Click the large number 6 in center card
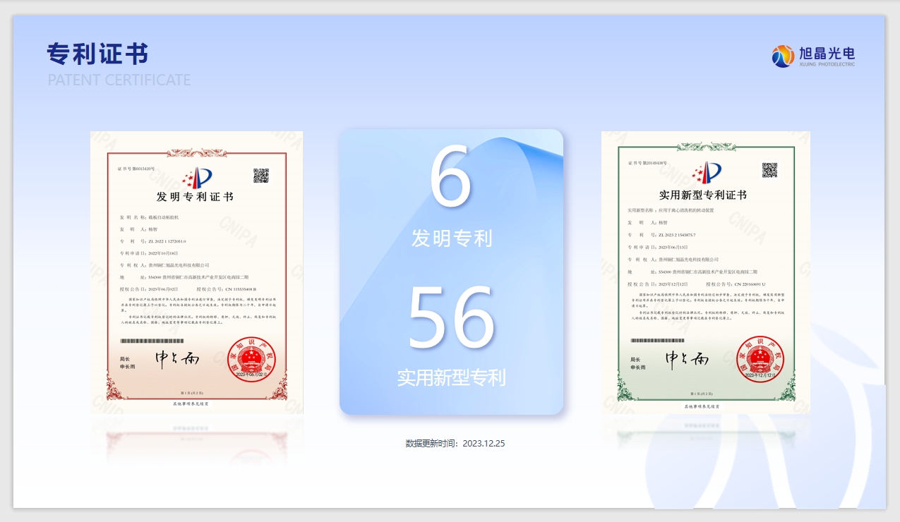The width and height of the screenshot is (900, 522). point(450,176)
